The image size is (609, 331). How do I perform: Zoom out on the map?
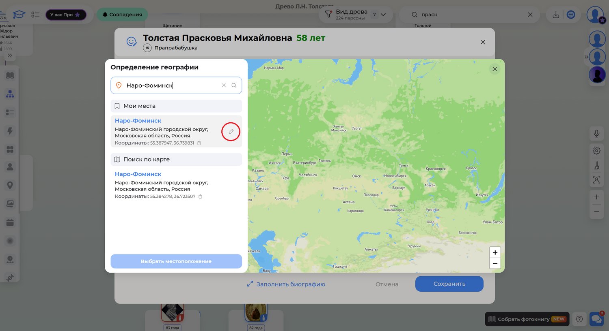495,263
